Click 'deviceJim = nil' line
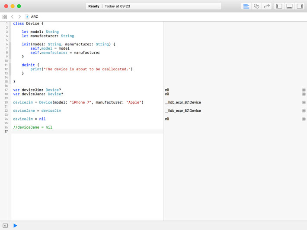Image resolution: width=307 pixels, height=230 pixels. [x=29, y=119]
